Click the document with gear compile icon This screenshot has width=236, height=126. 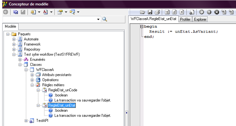pyautogui.click(x=192, y=12)
